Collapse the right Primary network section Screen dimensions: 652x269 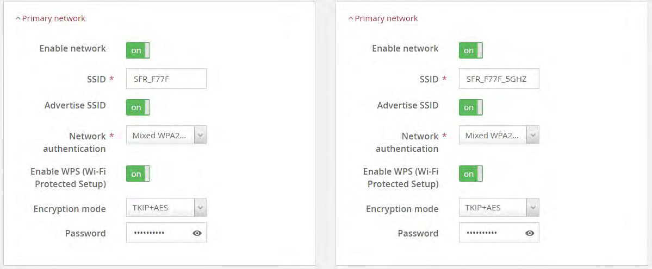(351, 18)
